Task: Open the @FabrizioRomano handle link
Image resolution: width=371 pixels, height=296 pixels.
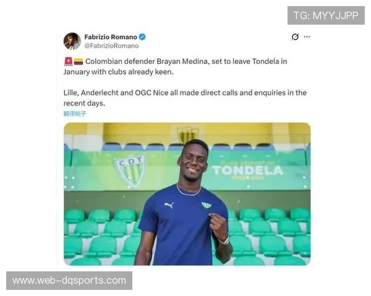Action: [x=111, y=46]
